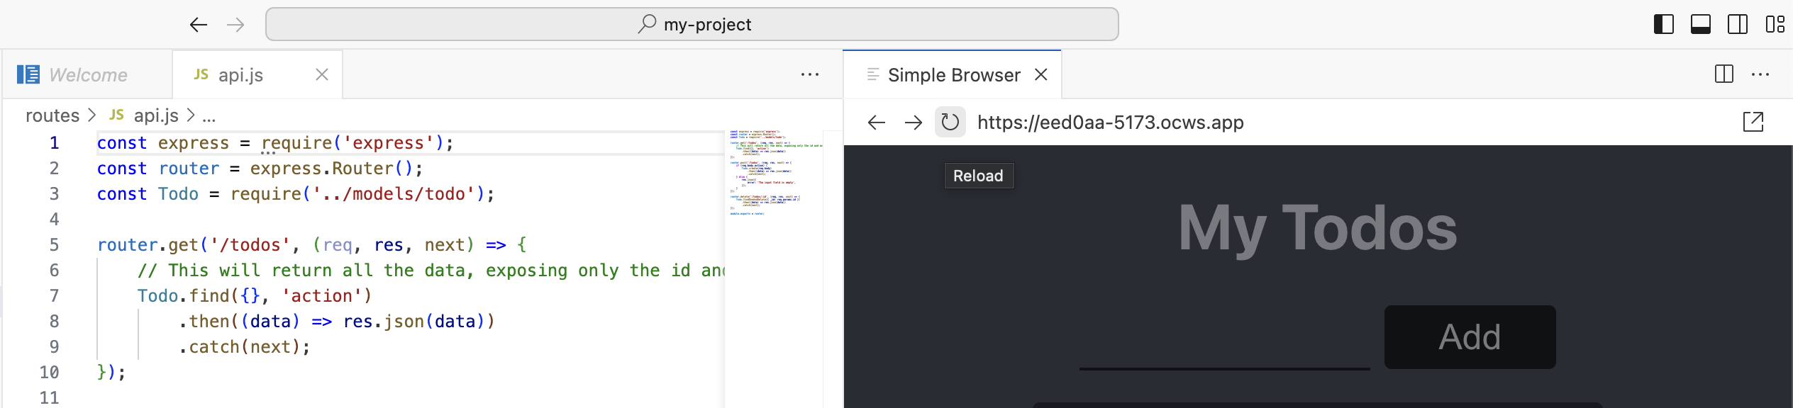
Task: Open the my-project command search box
Action: (x=692, y=24)
